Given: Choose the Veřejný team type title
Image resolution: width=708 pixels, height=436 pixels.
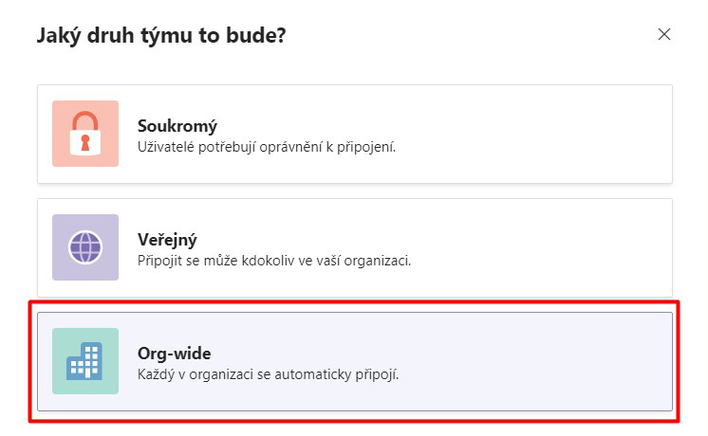Looking at the screenshot, I should 167,240.
